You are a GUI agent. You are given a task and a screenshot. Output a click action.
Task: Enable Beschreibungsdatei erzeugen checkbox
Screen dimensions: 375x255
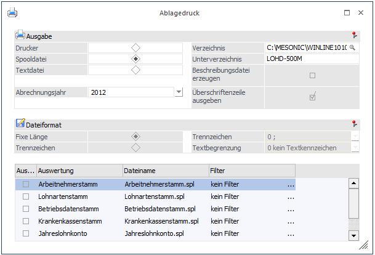312,76
